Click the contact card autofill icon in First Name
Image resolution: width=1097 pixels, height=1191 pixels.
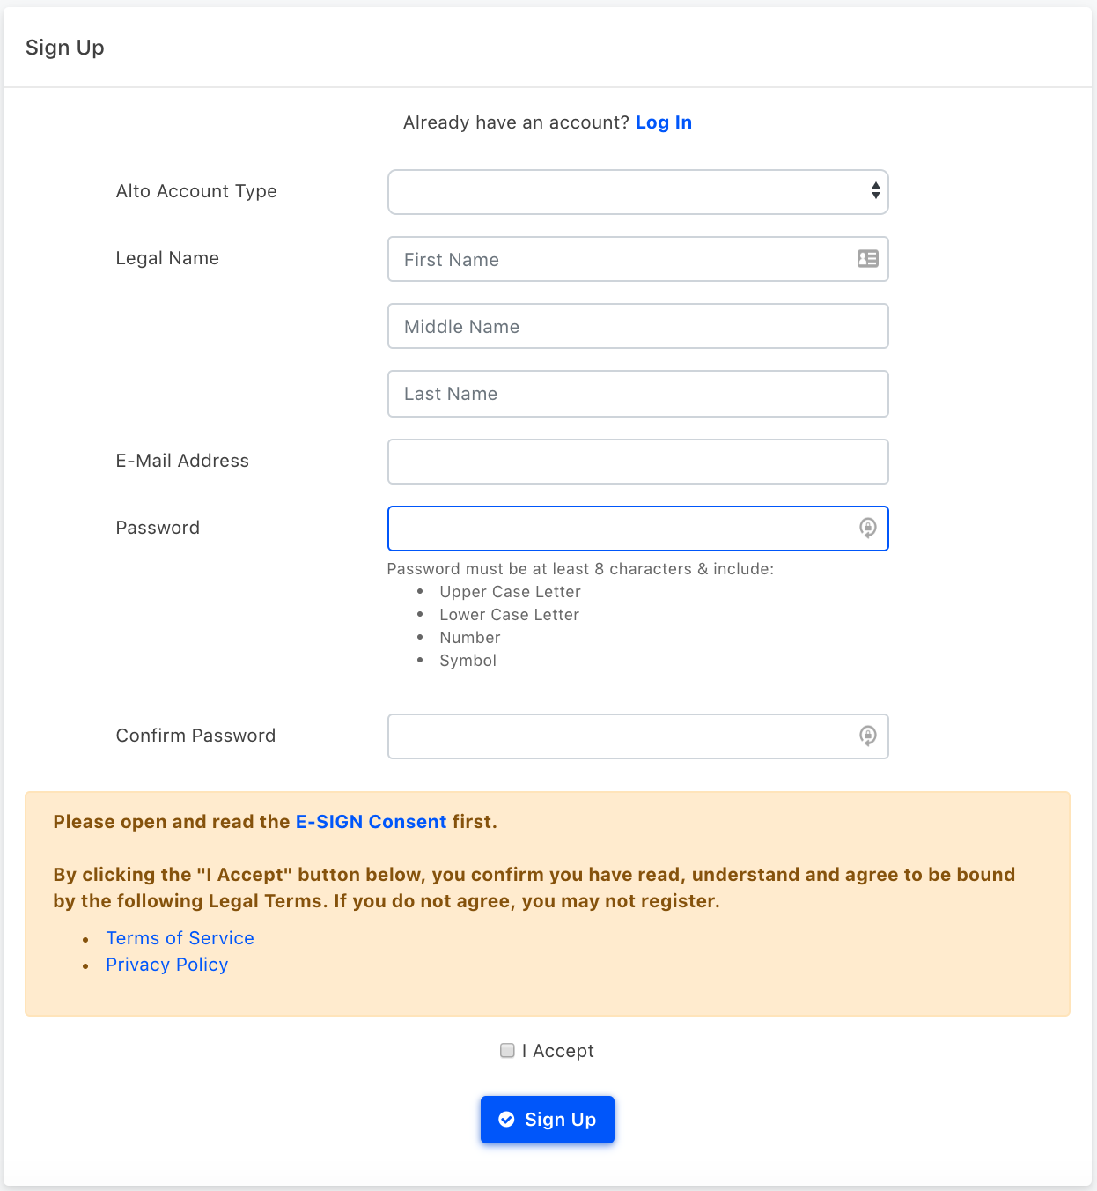point(868,259)
